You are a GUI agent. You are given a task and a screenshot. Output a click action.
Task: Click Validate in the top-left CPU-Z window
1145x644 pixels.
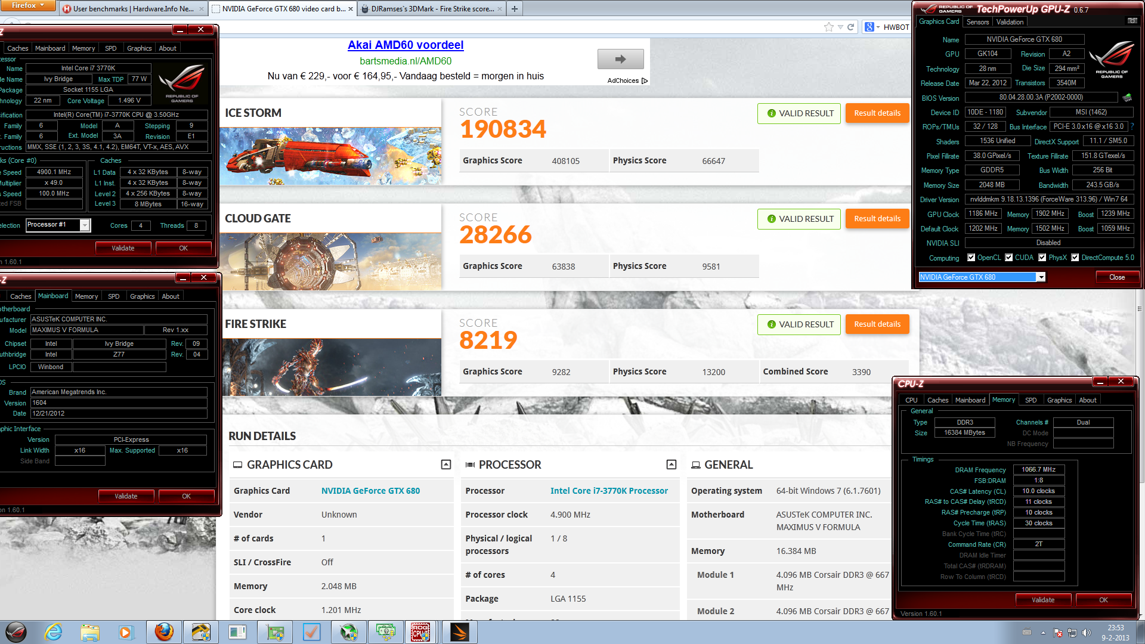(x=123, y=248)
